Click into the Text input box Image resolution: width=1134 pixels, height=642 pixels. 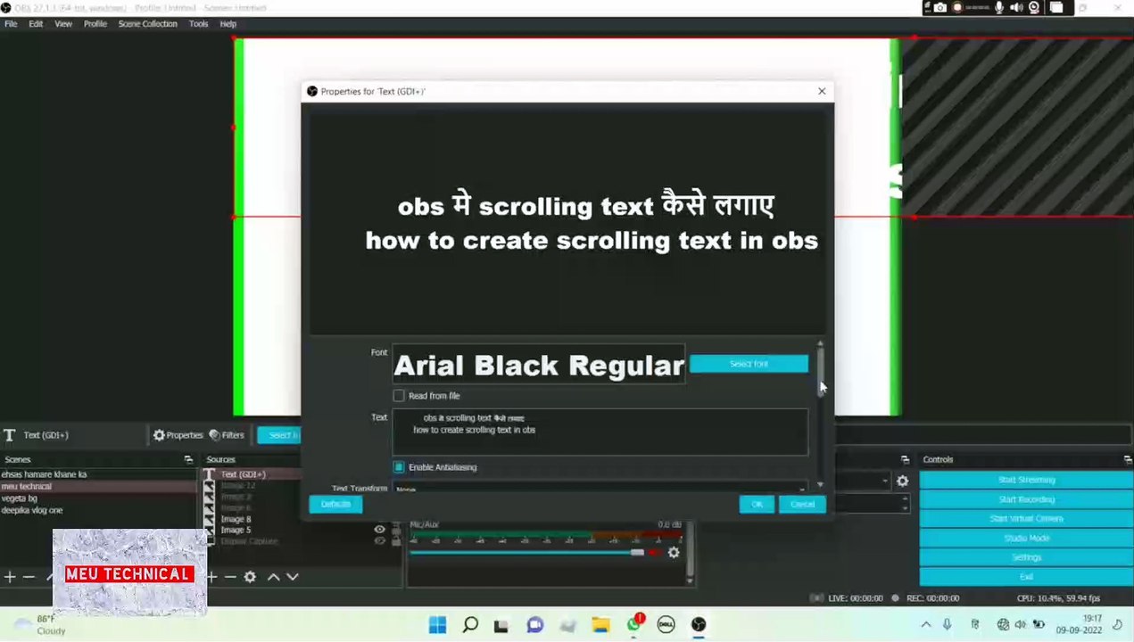[x=600, y=432]
